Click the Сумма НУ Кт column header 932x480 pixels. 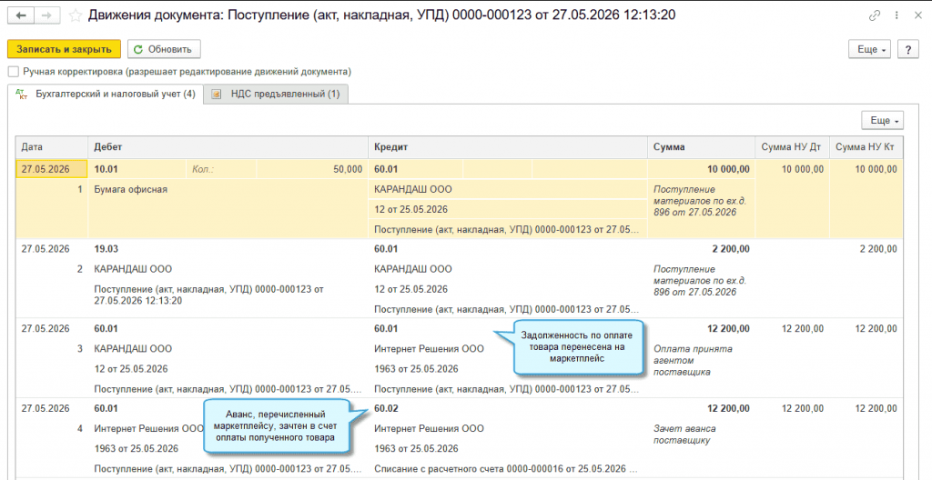point(866,147)
